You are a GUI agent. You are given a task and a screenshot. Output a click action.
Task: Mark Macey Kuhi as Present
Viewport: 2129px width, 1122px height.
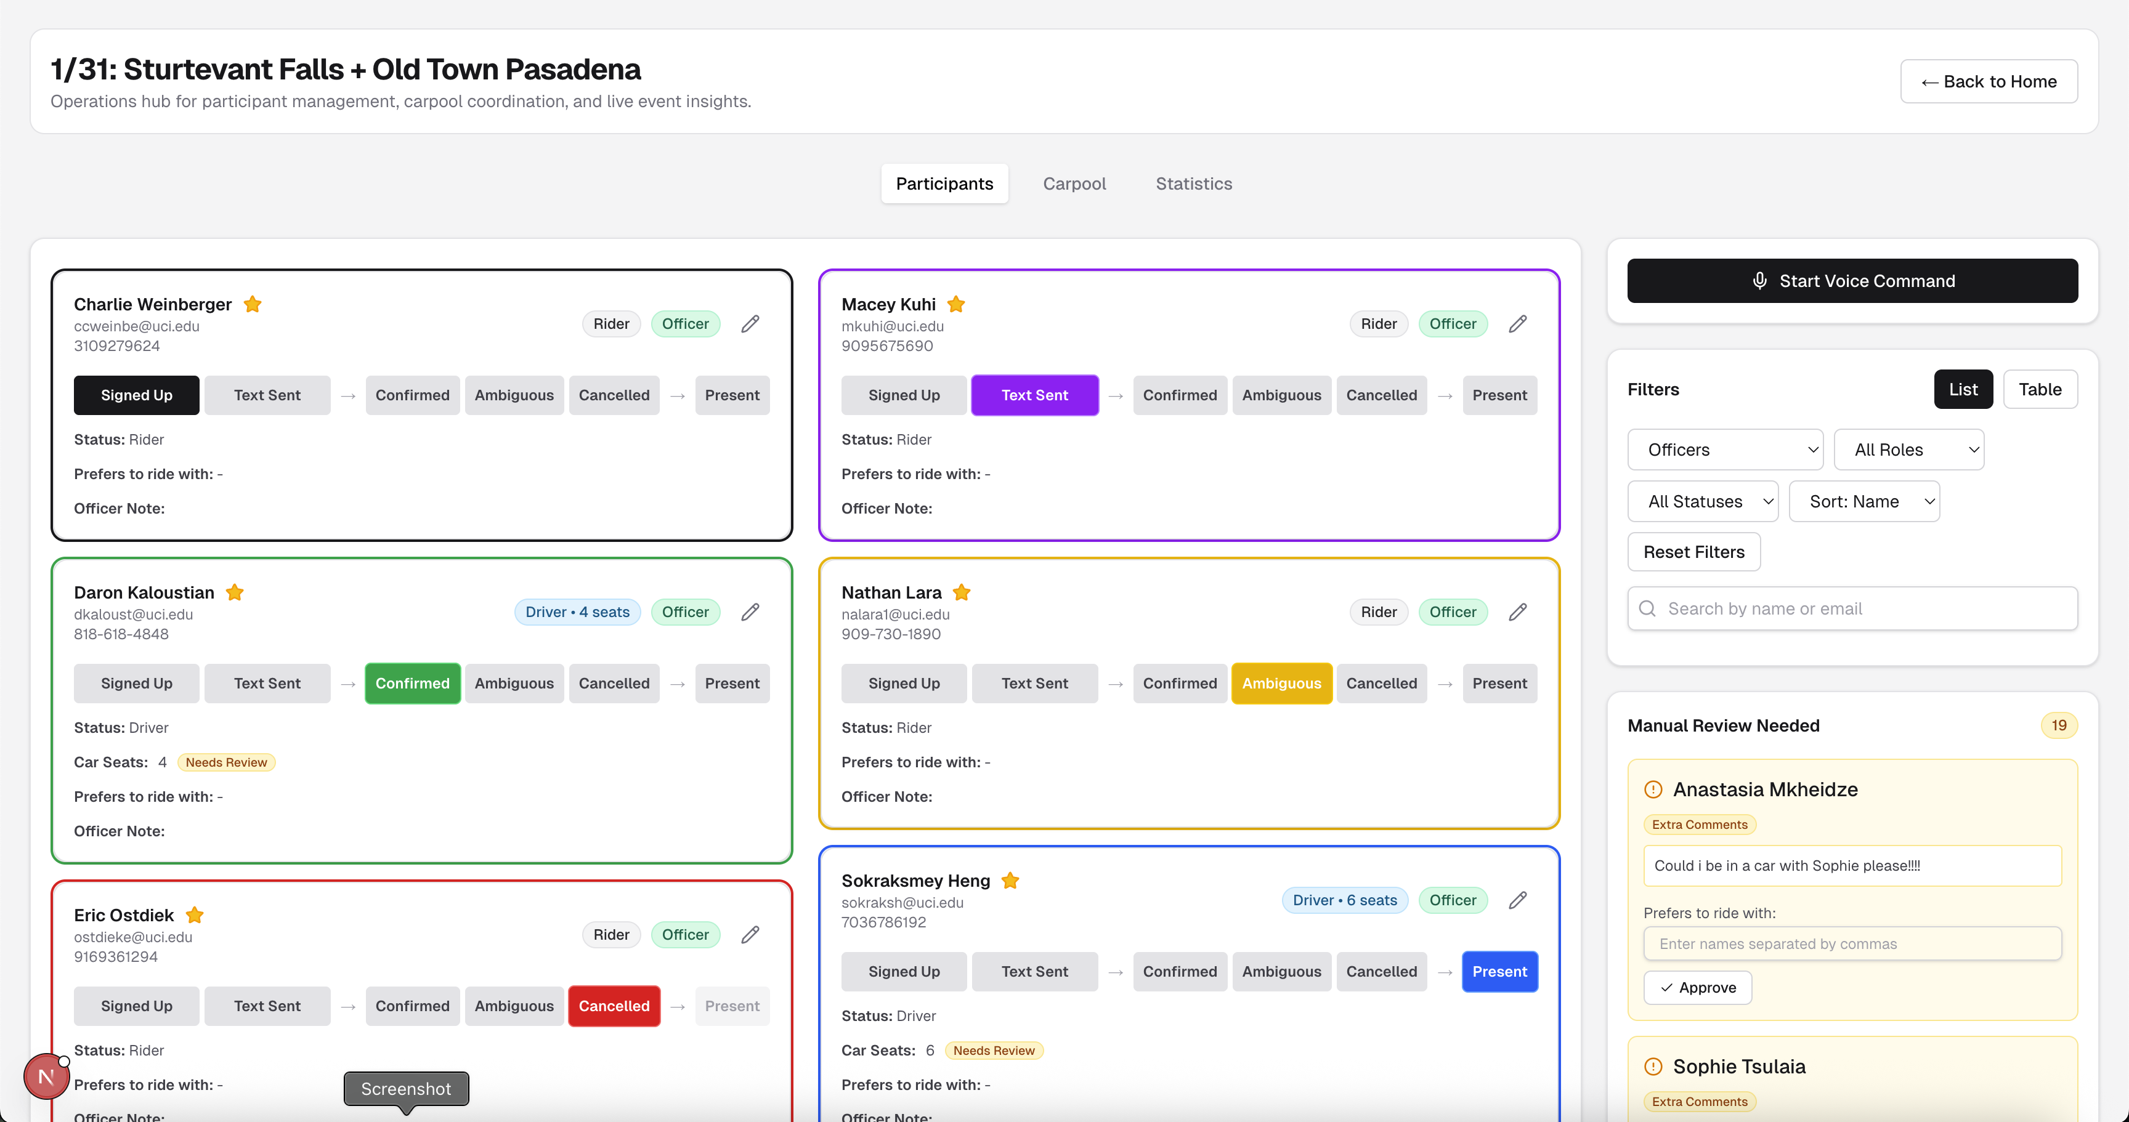click(x=1499, y=395)
